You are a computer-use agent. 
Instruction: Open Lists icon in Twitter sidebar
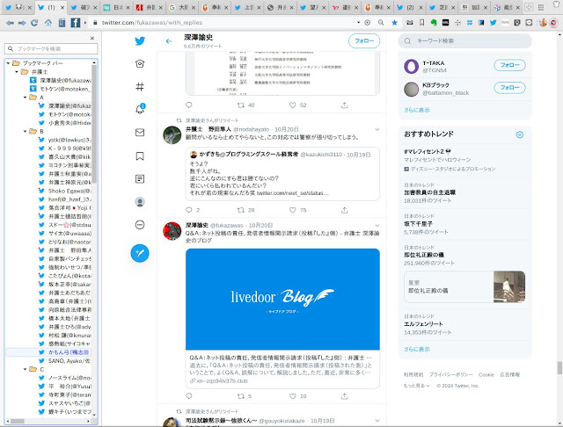pos(140,178)
